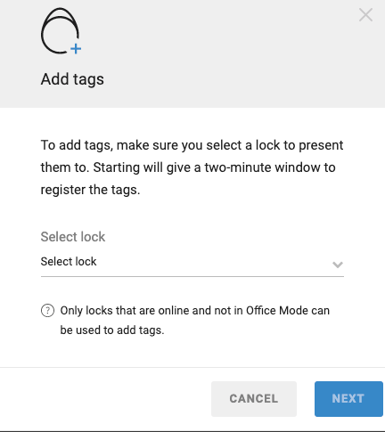Open the Select lock dropdown field

[x=192, y=262]
